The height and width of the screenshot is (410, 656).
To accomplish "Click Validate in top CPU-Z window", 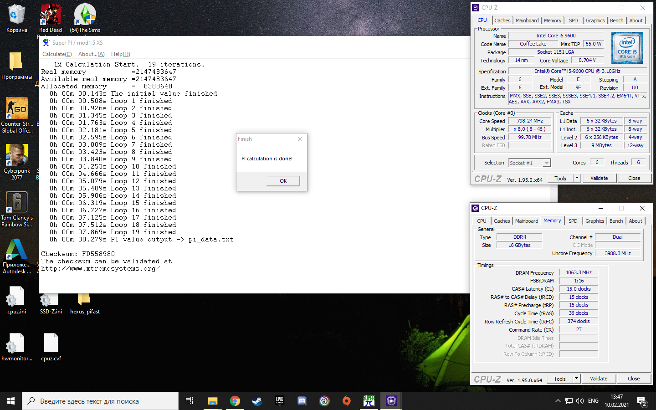I will click(x=599, y=178).
